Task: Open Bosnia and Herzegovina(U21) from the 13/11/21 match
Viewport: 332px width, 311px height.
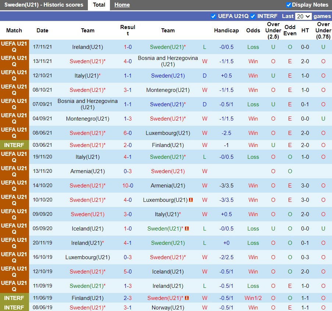Action: [x=168, y=61]
